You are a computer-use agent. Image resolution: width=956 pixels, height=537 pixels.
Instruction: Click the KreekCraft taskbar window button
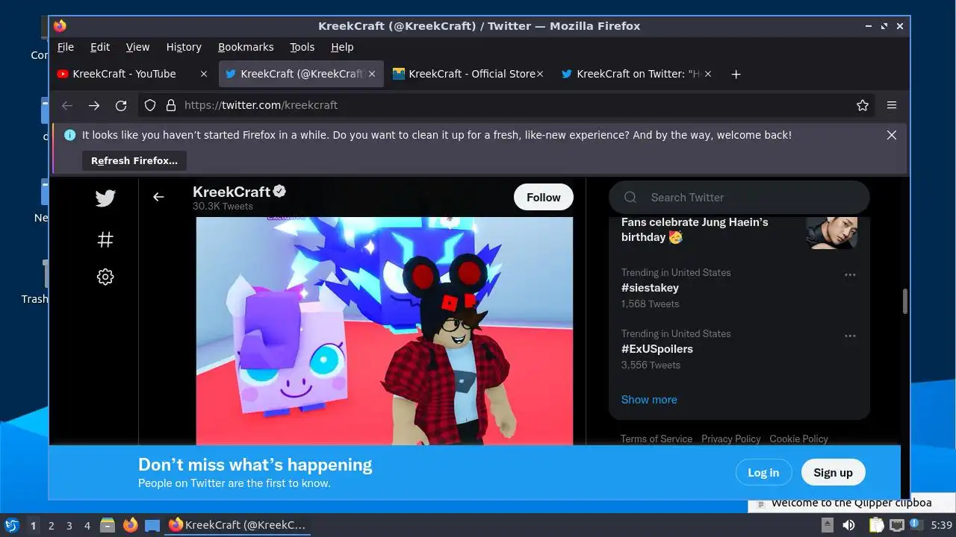coord(238,525)
